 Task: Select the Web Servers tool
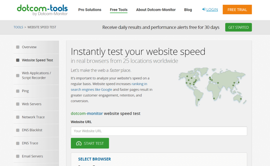tap(31, 104)
